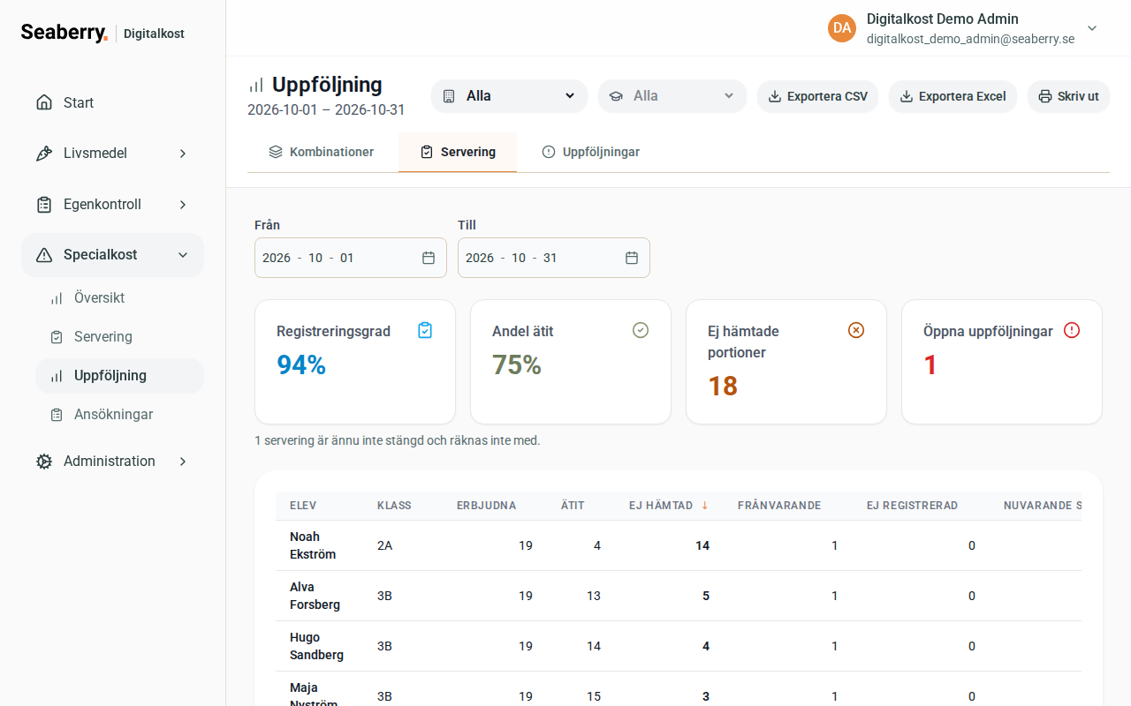Open the user account menu chevron
1131x706 pixels.
click(x=1092, y=28)
